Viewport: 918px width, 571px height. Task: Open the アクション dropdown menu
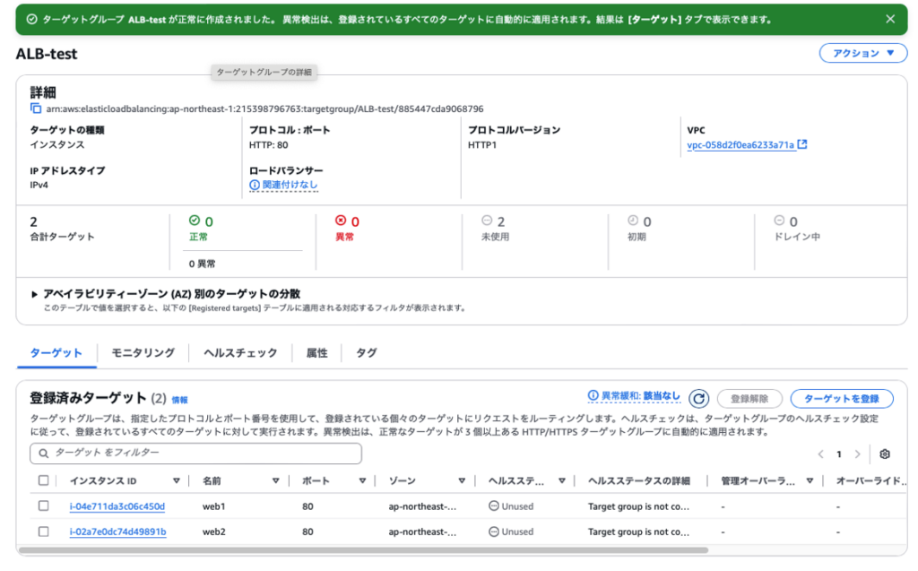(x=863, y=53)
